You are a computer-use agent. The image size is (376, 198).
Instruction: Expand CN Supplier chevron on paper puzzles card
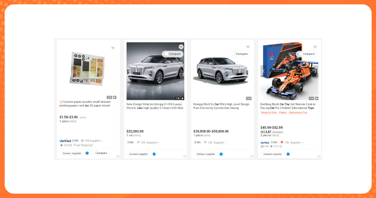point(101,141)
